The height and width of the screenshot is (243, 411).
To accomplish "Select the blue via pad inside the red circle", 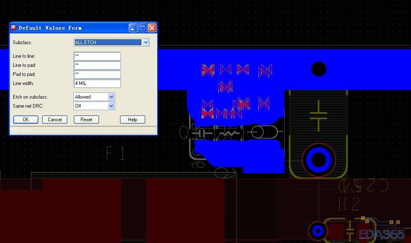I will 319,159.
